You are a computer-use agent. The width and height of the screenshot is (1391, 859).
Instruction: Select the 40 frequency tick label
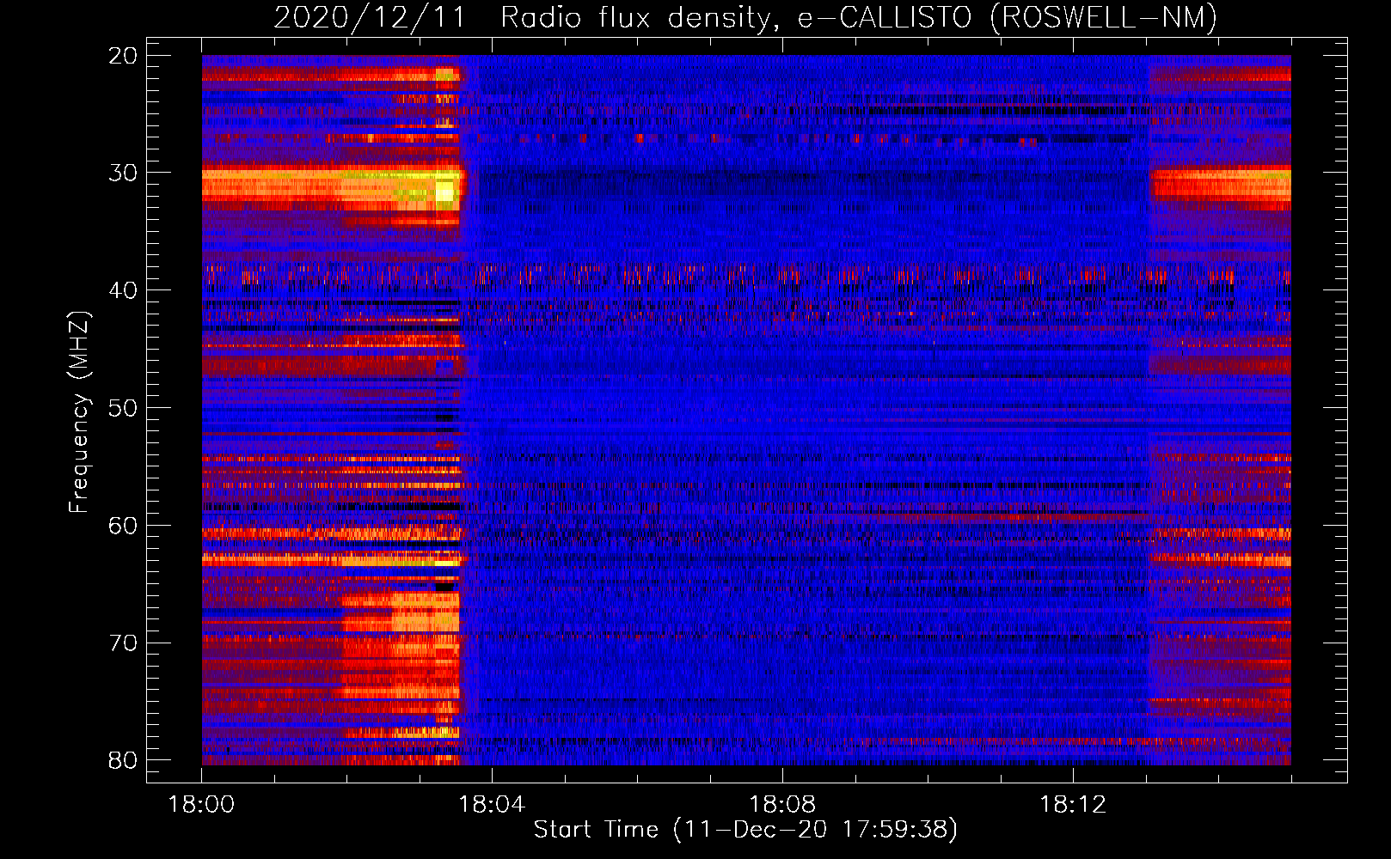coord(123,290)
